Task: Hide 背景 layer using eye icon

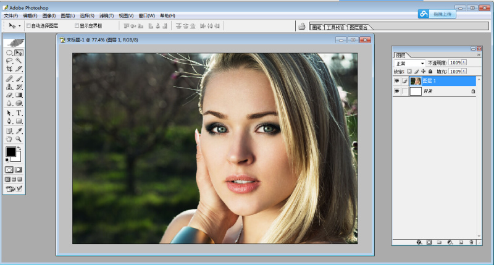Action: click(x=396, y=91)
